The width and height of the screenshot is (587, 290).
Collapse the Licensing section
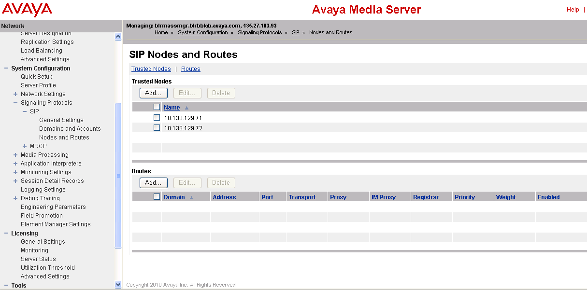point(6,234)
